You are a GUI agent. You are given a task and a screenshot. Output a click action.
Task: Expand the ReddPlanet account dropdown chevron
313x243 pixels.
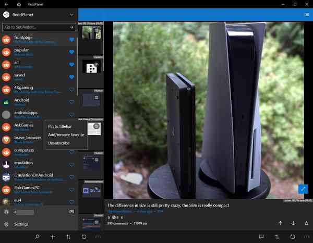(x=71, y=14)
